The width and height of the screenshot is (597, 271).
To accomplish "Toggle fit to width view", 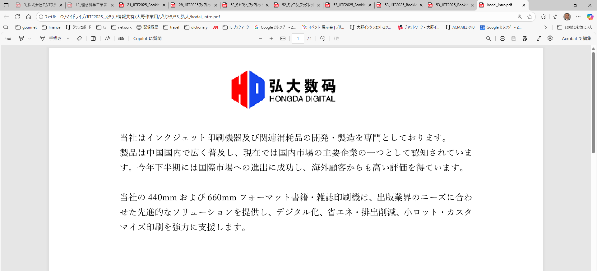I will pyautogui.click(x=283, y=38).
